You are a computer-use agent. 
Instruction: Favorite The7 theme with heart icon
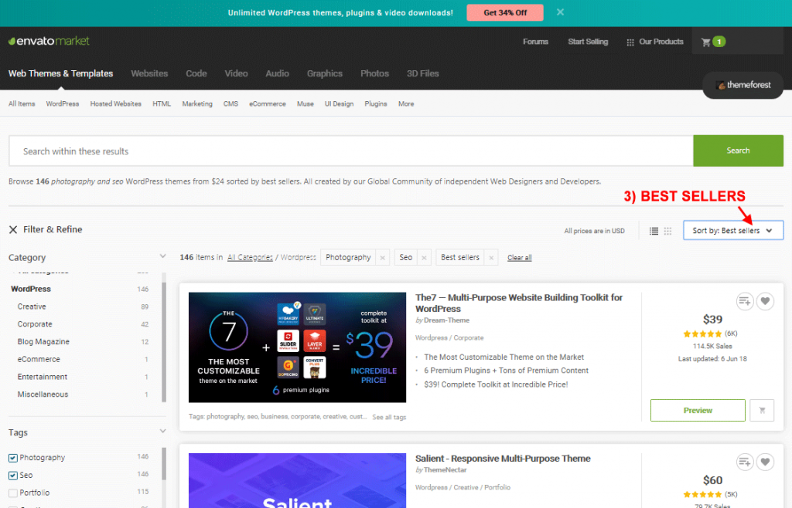pyautogui.click(x=765, y=301)
